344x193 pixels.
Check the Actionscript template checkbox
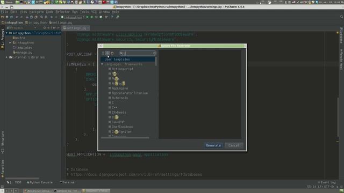tap(110, 69)
